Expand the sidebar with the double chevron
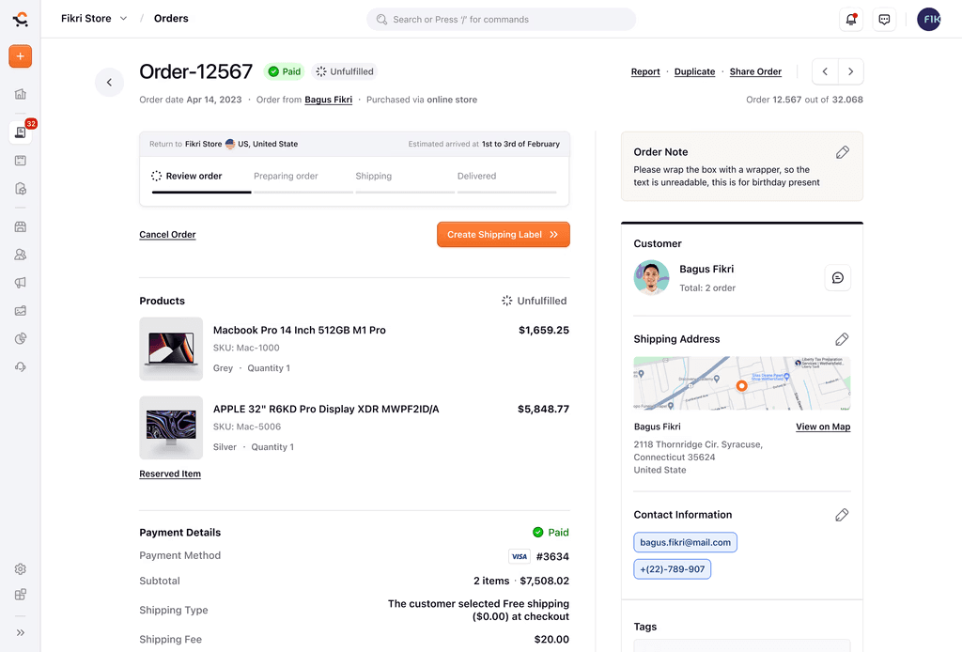The image size is (962, 652). 21,632
